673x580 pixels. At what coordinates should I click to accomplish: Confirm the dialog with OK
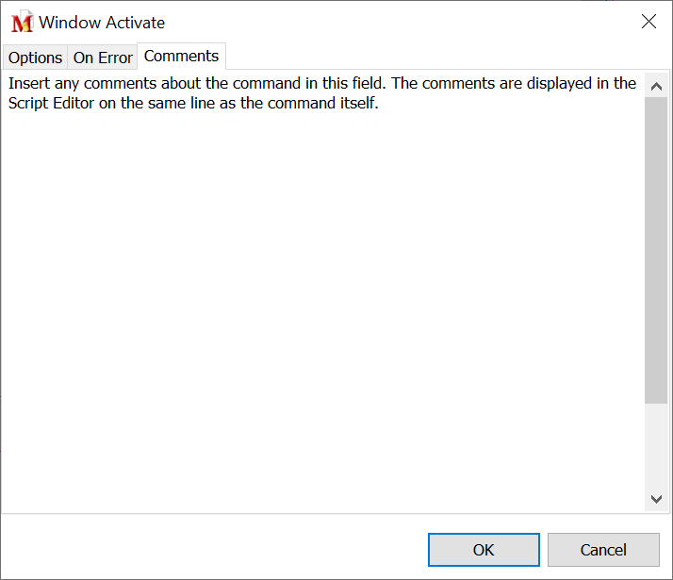tap(484, 550)
